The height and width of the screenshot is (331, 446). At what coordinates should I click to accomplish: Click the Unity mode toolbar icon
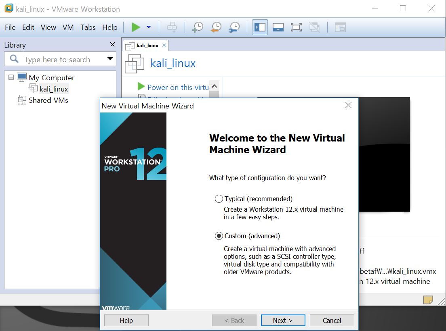pos(314,27)
